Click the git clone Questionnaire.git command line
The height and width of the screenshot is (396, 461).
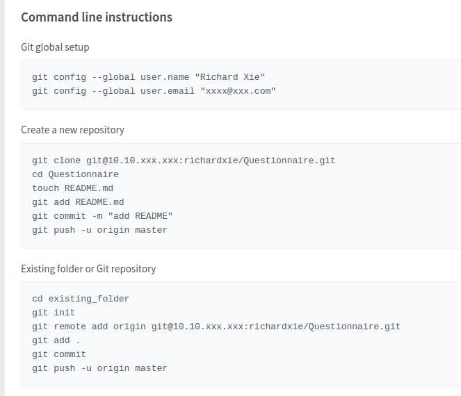click(x=184, y=160)
